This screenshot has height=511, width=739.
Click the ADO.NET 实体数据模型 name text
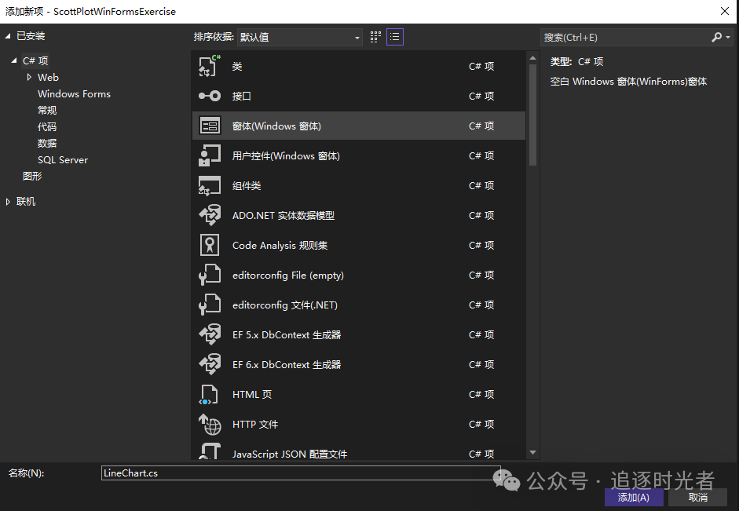click(284, 216)
